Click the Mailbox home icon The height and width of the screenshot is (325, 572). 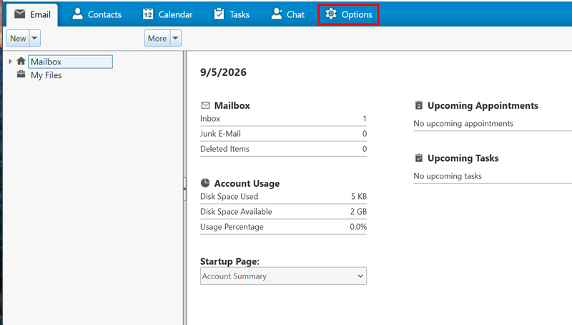click(x=21, y=61)
